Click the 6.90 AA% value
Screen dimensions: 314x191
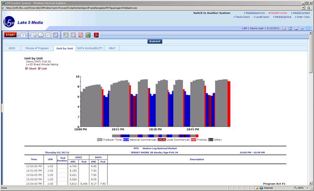coord(94,166)
